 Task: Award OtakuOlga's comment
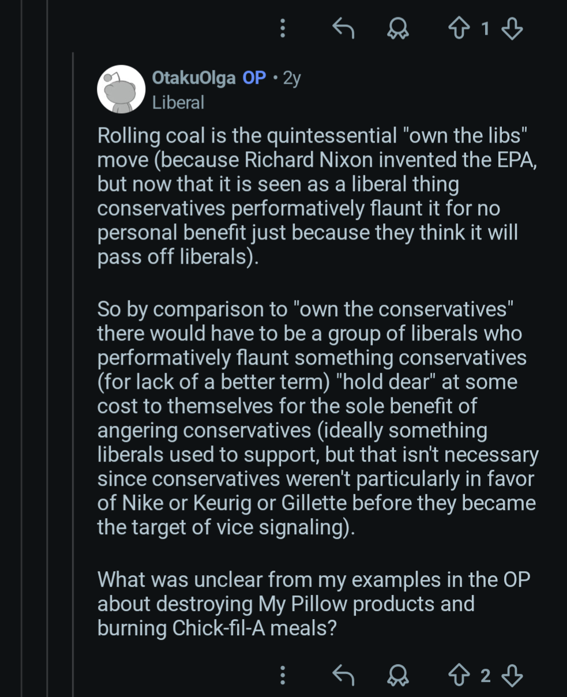[397, 675]
